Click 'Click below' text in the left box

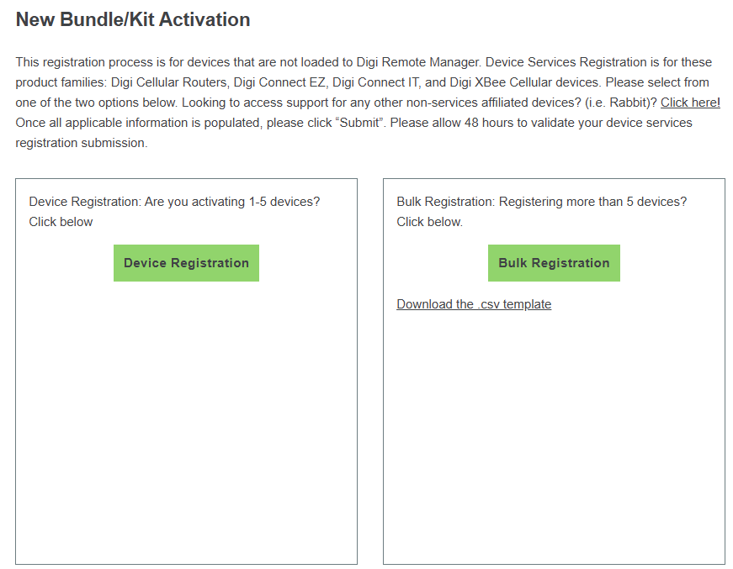coord(61,222)
